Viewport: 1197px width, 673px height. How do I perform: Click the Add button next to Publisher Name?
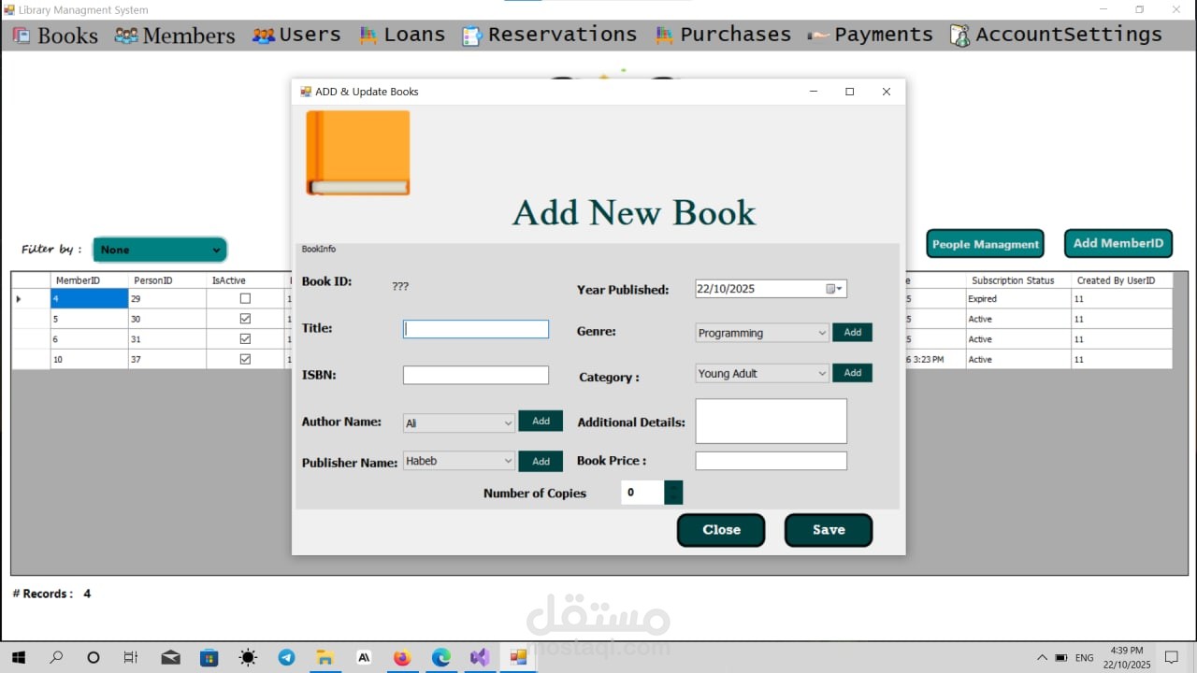coord(541,461)
